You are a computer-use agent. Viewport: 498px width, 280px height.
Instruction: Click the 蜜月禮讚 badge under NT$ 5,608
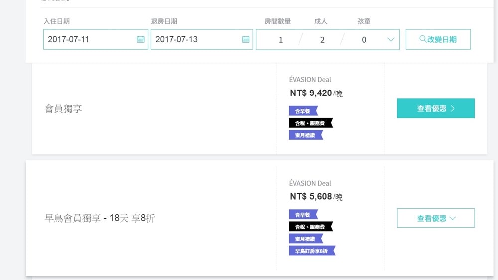coord(305,239)
